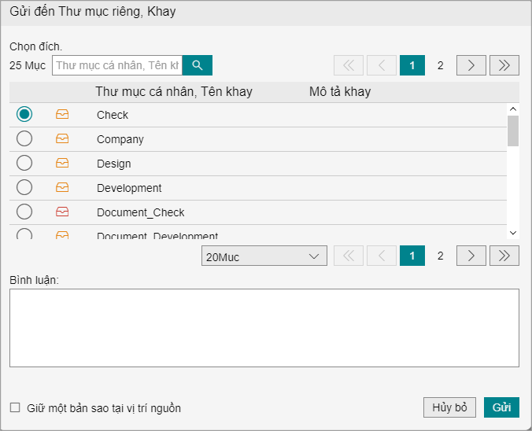Click the list scrollbar down arrow

(513, 233)
